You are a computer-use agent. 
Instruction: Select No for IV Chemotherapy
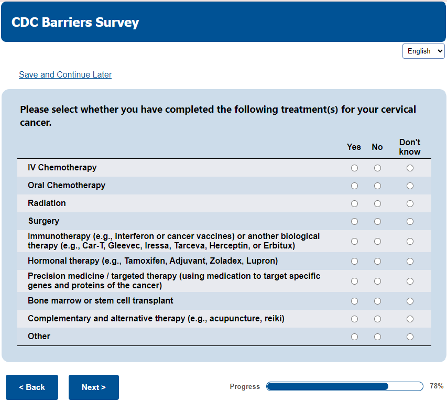point(377,168)
